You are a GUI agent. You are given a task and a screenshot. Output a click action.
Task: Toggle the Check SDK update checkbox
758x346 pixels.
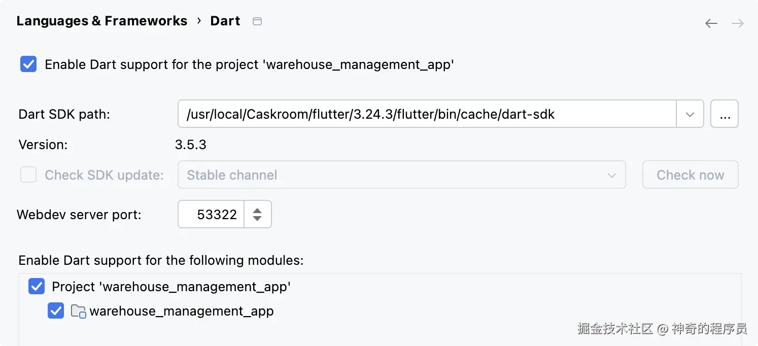pos(28,175)
